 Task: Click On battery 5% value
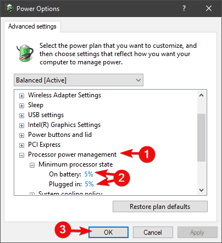pos(88,174)
